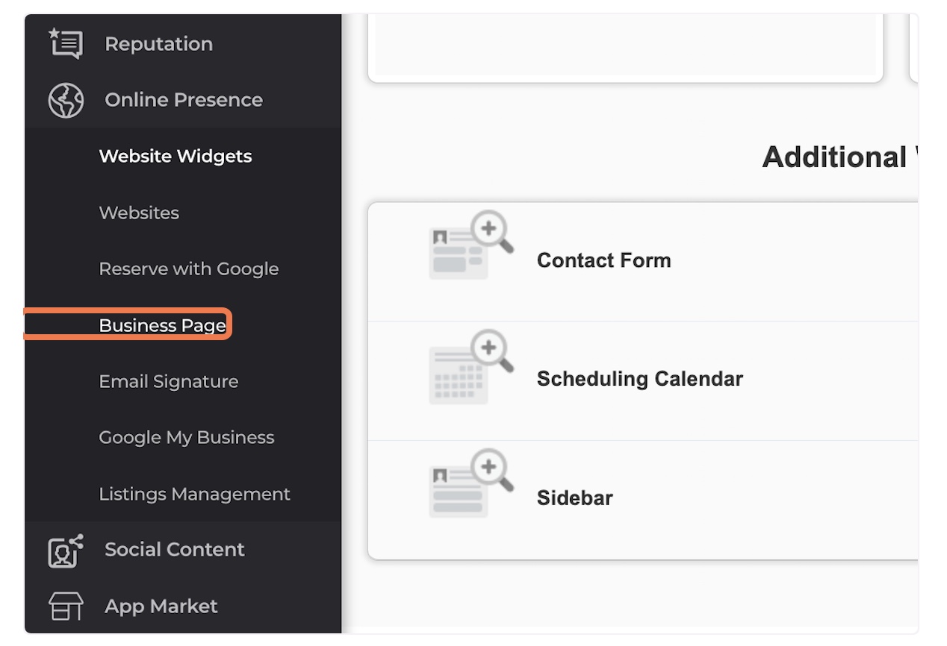Open the highlighted Business Page item

pos(163,325)
